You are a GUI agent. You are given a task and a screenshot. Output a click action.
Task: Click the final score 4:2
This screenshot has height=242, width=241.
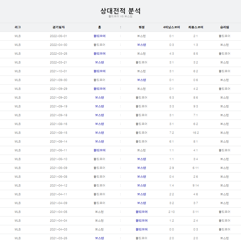196,89
